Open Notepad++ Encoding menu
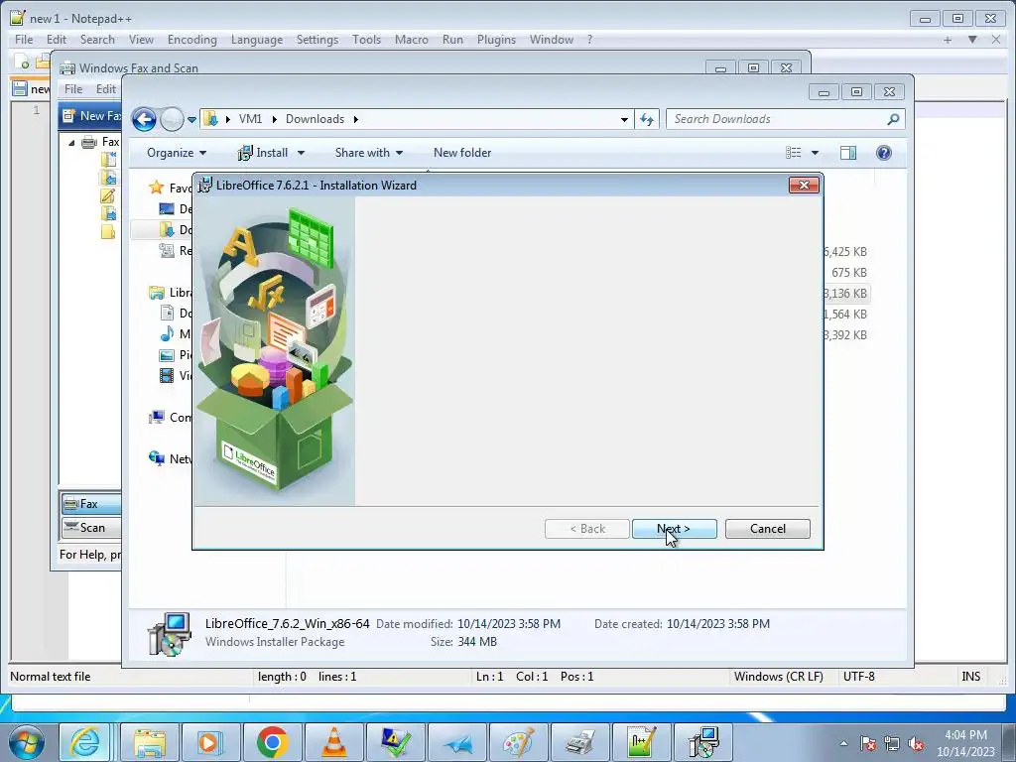This screenshot has height=762, width=1016. (x=192, y=40)
